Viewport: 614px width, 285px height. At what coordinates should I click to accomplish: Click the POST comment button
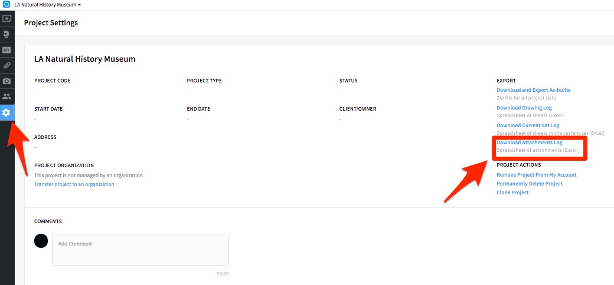[x=223, y=274]
